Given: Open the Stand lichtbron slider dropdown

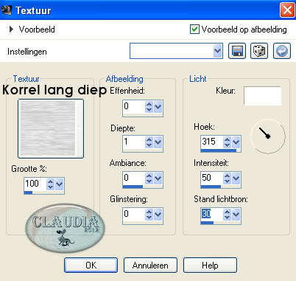Looking at the screenshot, I should 236,215.
